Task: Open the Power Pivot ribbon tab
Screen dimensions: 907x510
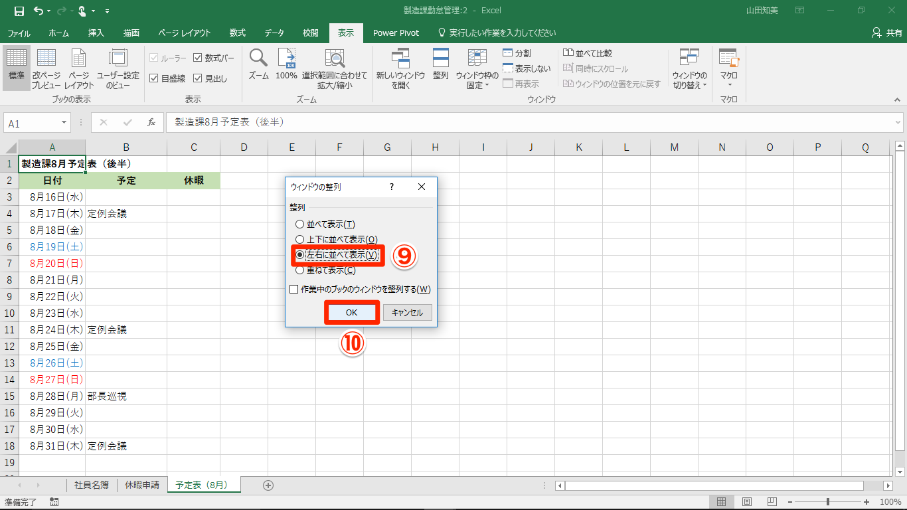Action: [395, 33]
